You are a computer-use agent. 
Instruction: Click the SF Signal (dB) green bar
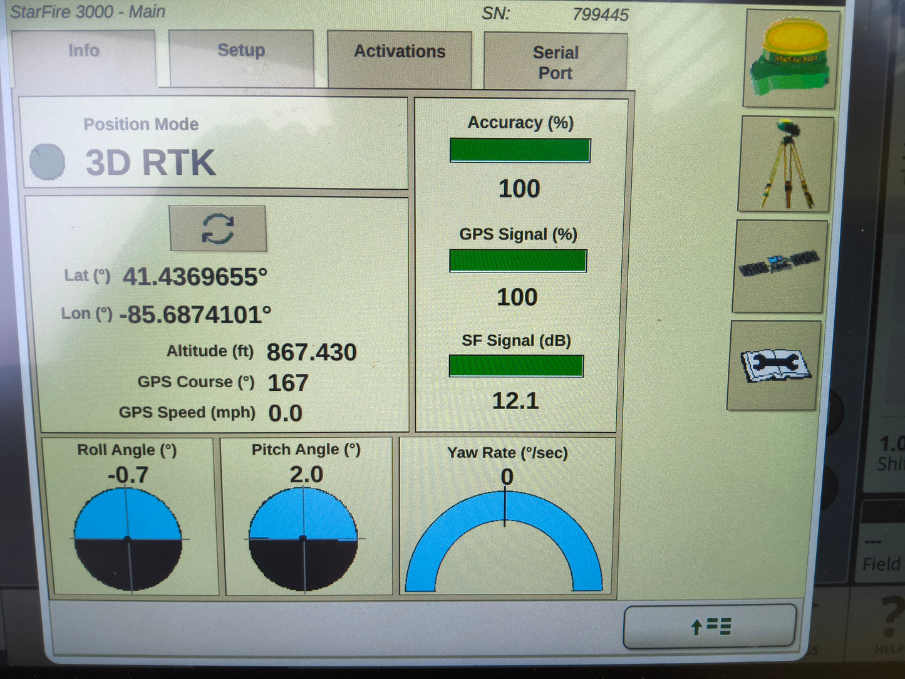point(516,366)
